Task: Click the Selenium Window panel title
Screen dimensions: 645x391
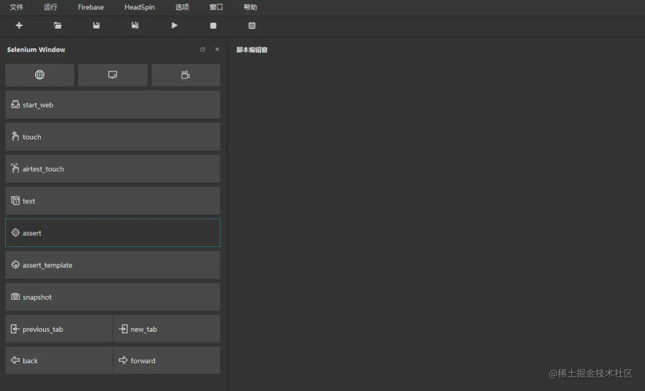Action: coord(36,50)
